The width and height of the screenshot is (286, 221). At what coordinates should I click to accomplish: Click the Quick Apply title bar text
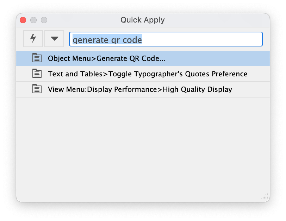pos(143,20)
